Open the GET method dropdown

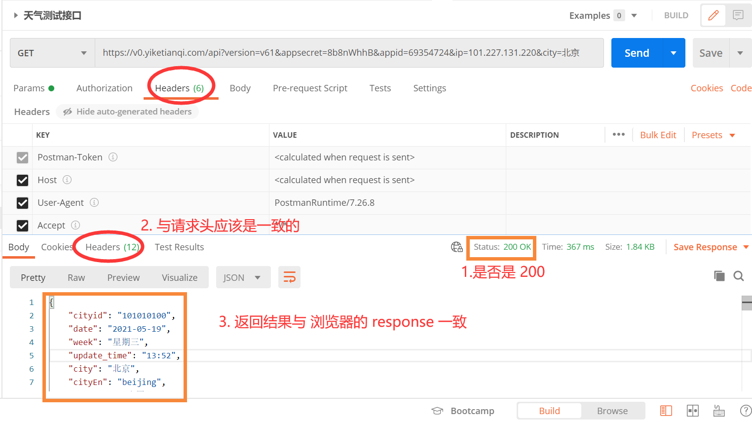point(52,53)
